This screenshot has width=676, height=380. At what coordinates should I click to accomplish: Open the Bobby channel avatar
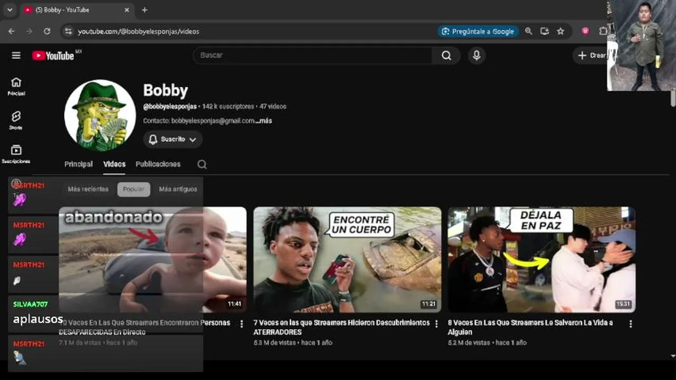pyautogui.click(x=100, y=115)
